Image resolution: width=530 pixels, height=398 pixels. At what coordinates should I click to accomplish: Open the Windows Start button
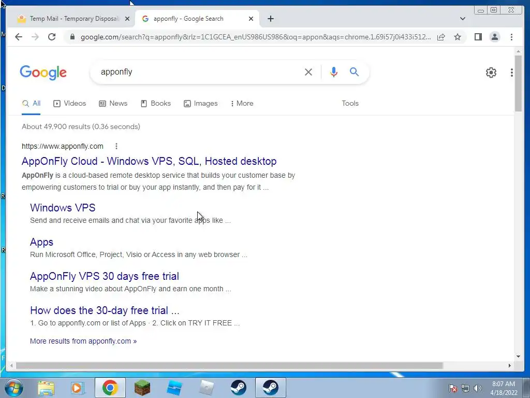tap(13, 388)
